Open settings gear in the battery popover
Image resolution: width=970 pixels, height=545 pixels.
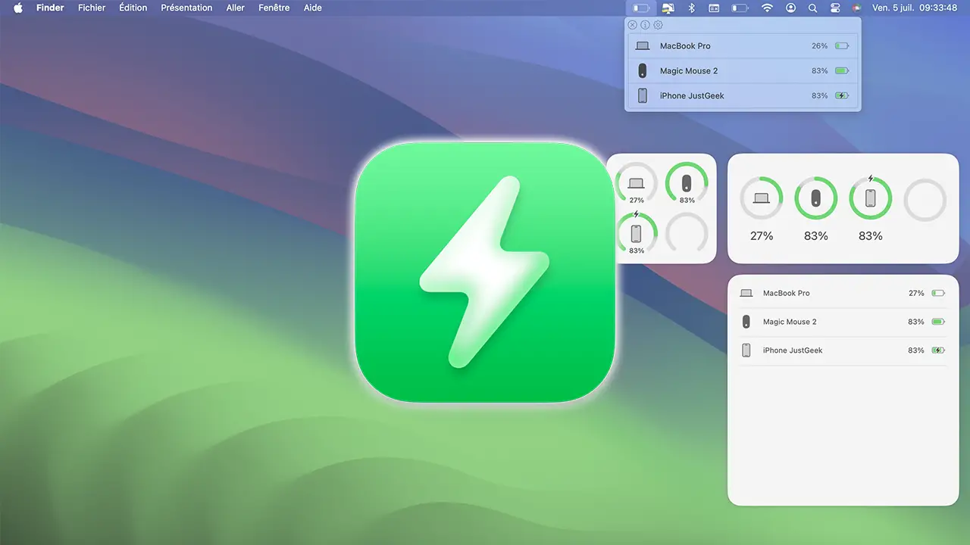tap(658, 25)
